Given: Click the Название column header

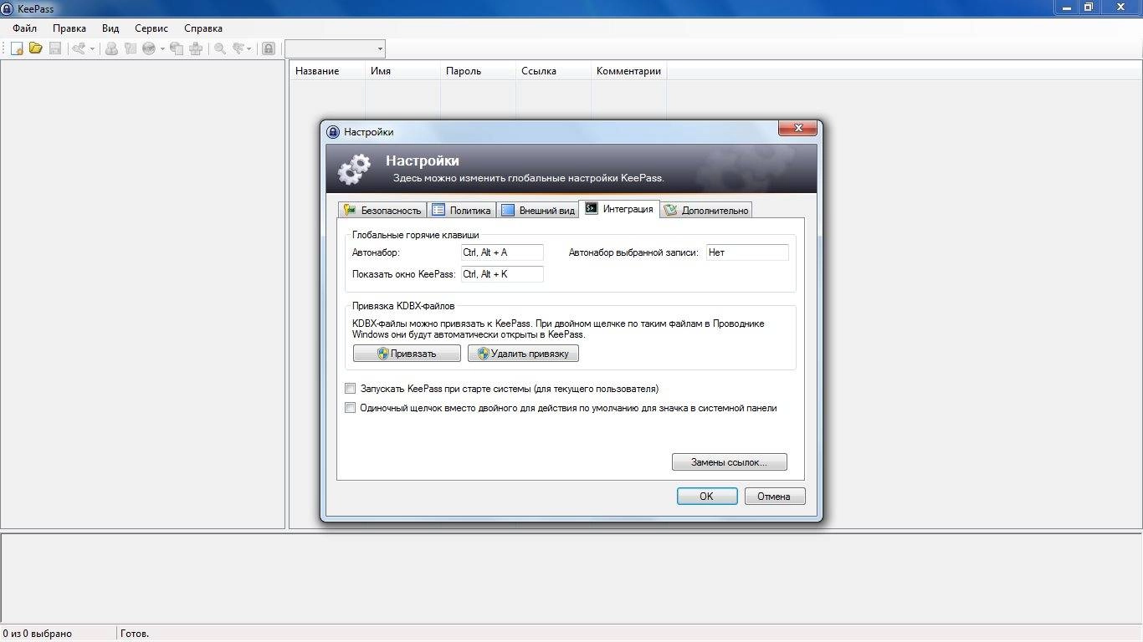Looking at the screenshot, I should click(x=327, y=71).
